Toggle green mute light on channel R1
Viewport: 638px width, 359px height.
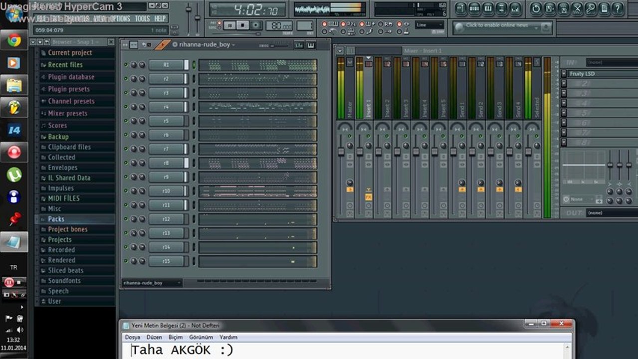[126, 65]
